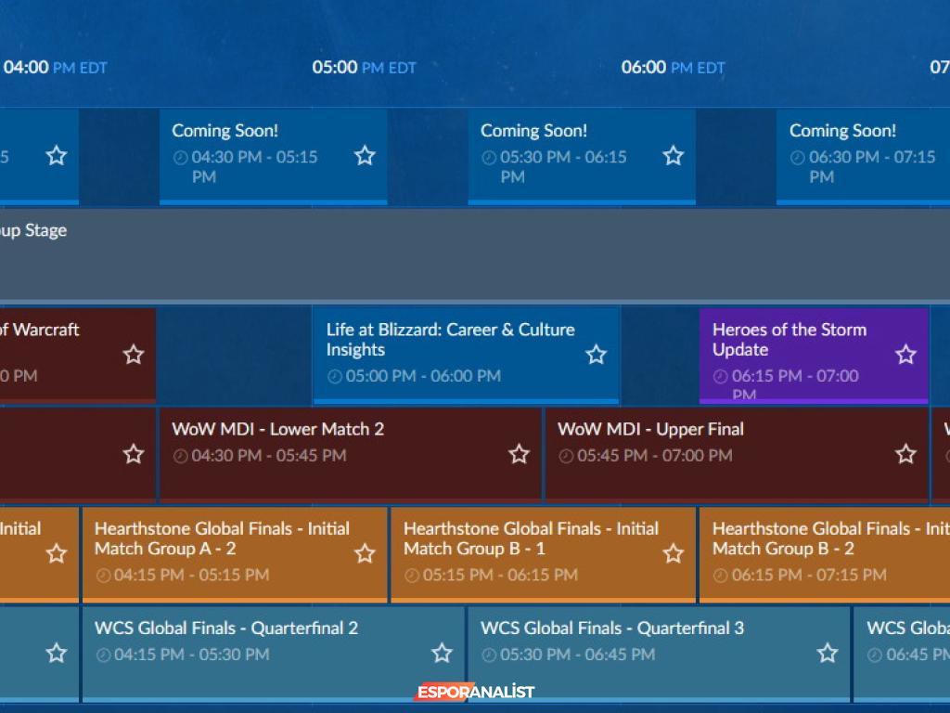Click the '05:45 PM - 07:00 PM' time text

point(655,455)
